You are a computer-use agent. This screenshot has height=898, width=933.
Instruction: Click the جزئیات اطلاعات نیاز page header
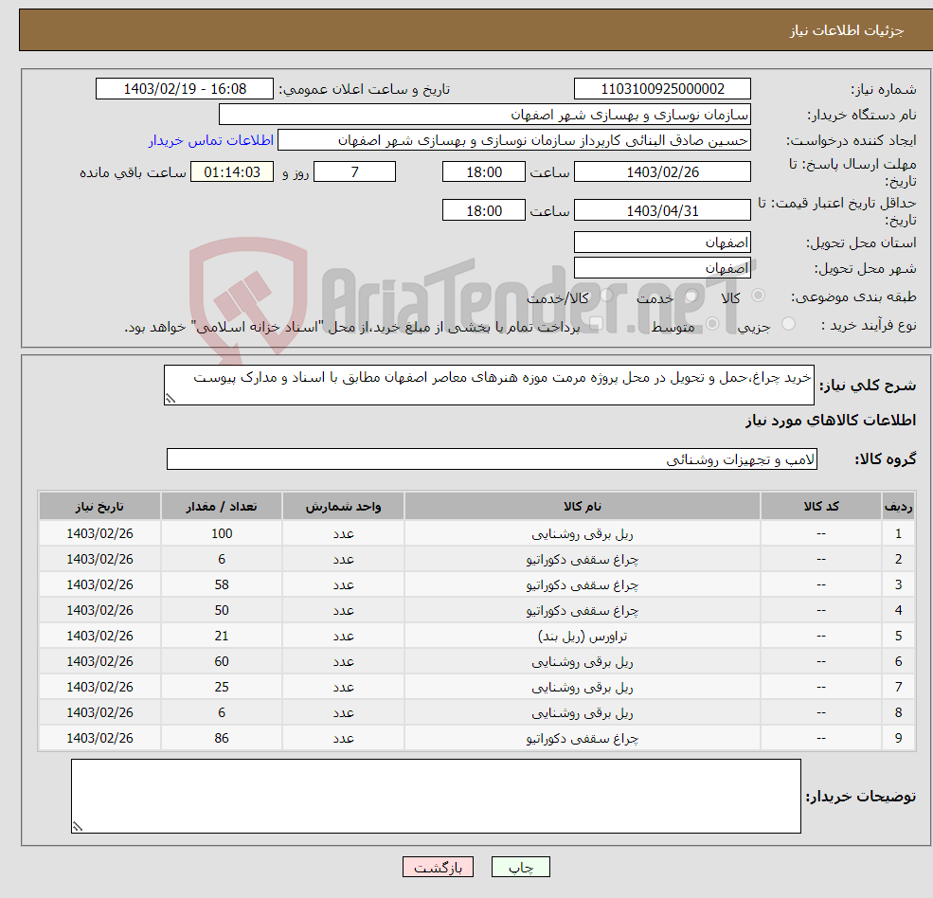point(846,30)
